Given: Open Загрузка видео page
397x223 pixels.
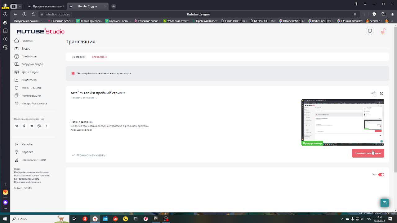Looking at the screenshot, I should point(29,64).
